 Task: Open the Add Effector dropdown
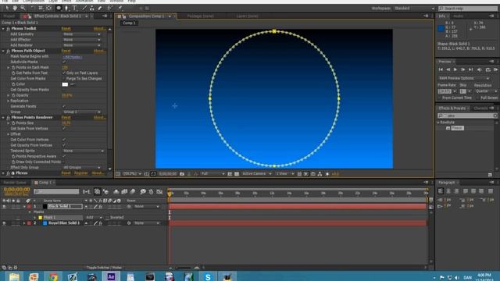pos(81,40)
